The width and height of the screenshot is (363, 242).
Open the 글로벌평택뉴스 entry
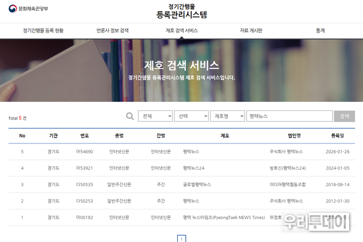tap(197, 185)
